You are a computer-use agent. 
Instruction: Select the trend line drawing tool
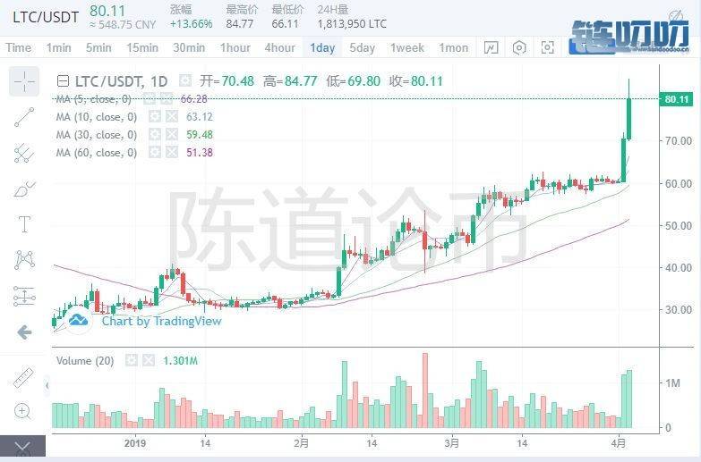[x=24, y=117]
